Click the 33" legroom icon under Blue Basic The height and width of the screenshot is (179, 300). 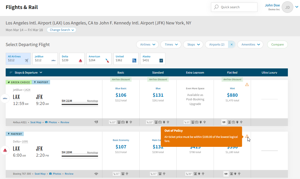tap(112, 122)
